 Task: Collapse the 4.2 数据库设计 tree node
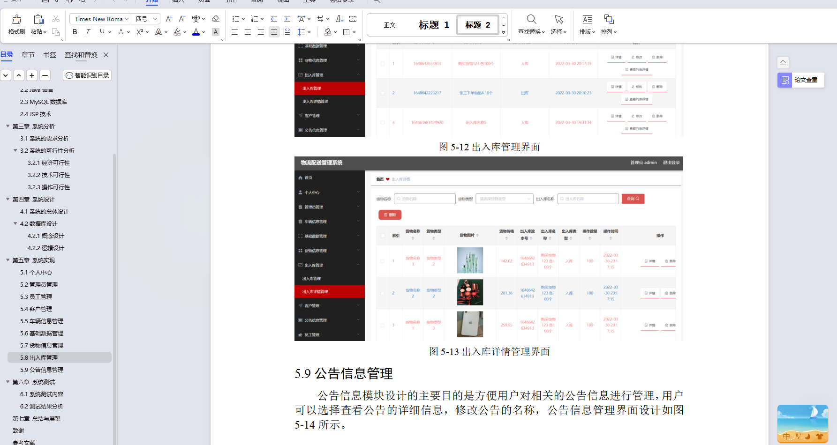point(15,223)
